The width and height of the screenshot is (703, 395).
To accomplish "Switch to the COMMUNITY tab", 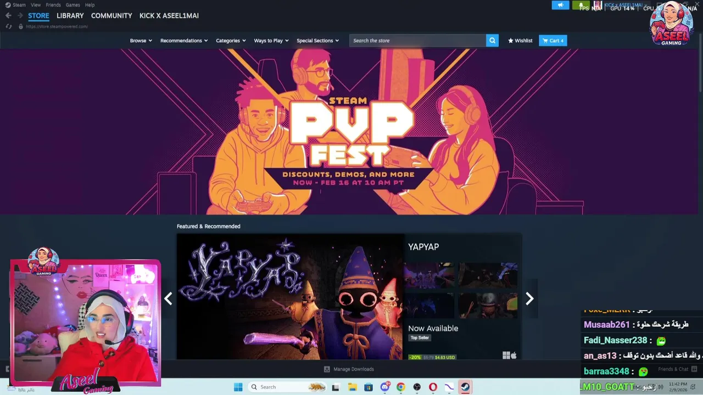I will click(111, 16).
